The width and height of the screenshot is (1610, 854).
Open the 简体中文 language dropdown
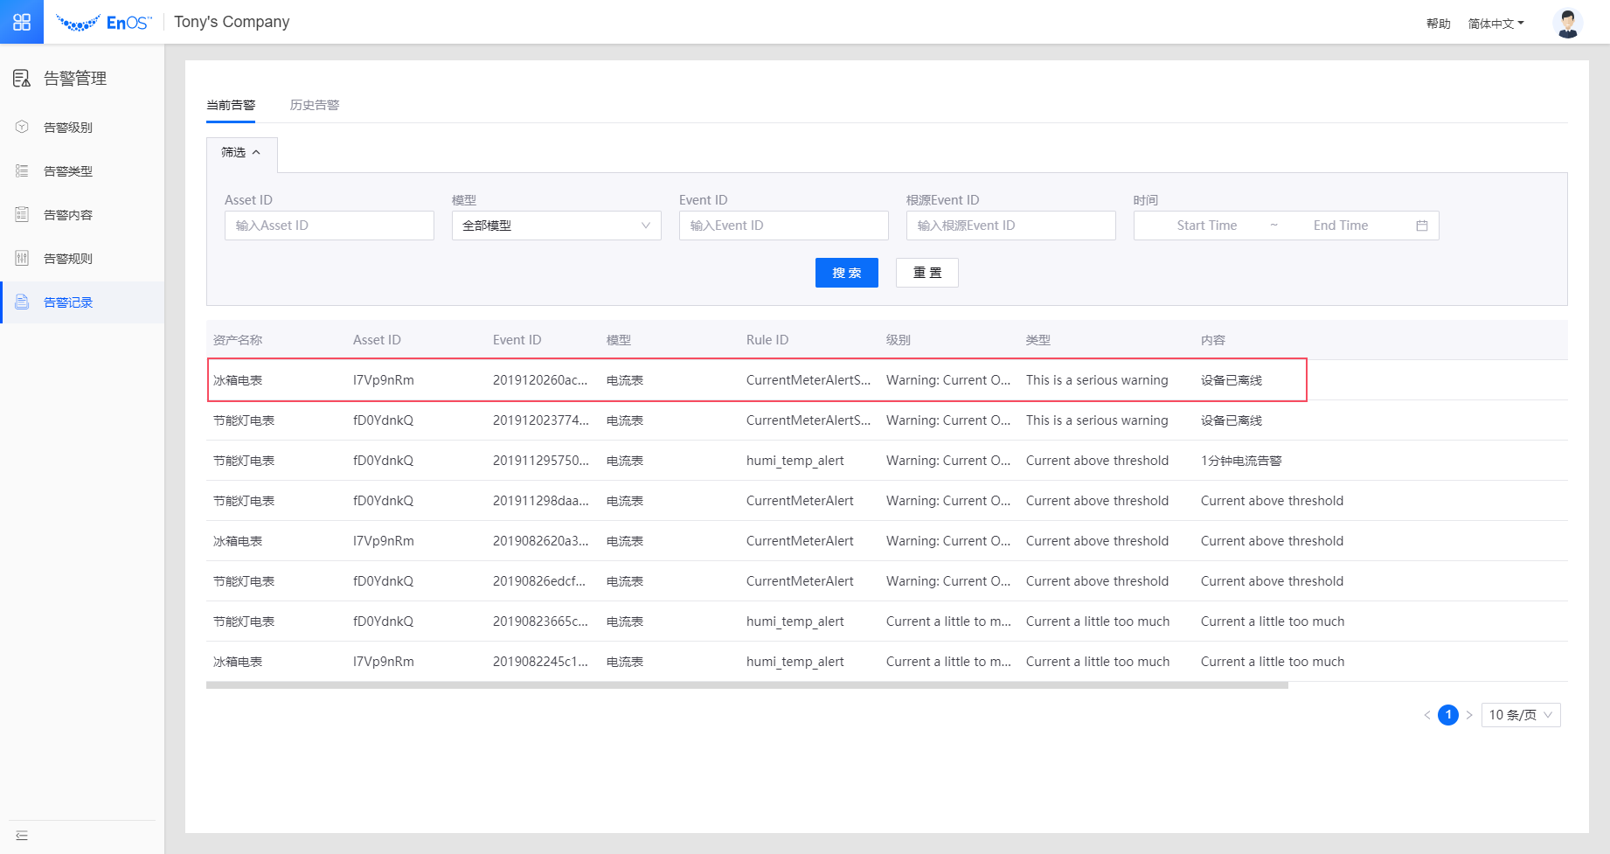(1495, 24)
